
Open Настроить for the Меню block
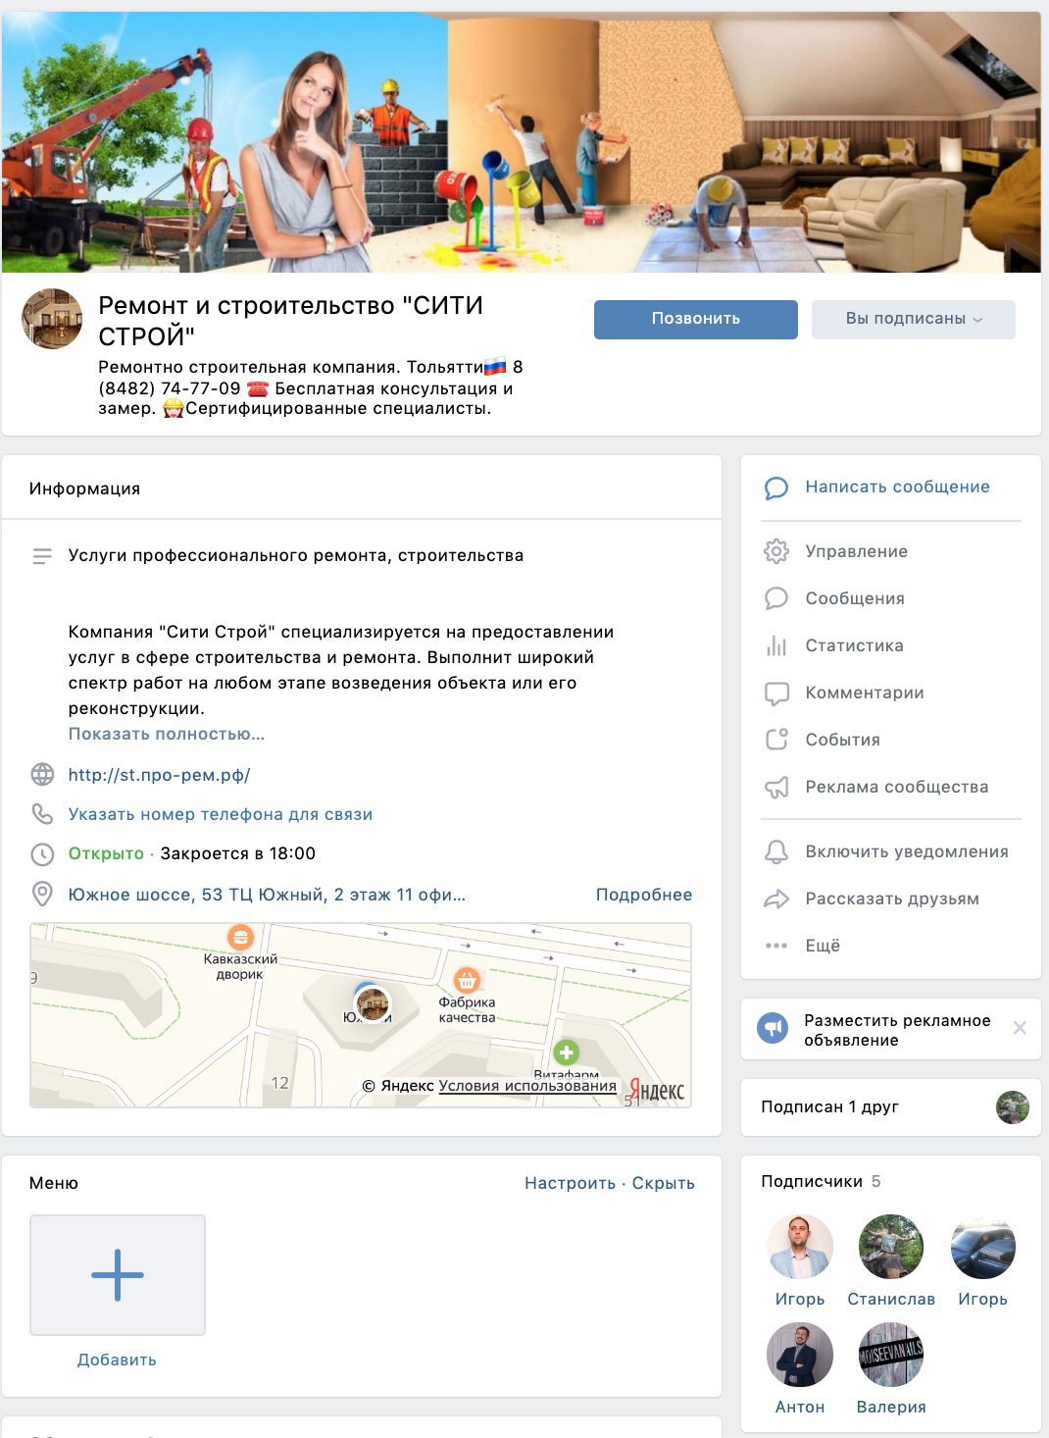(x=570, y=1183)
